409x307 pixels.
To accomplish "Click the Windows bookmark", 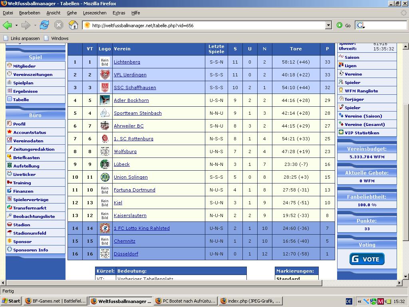I will (x=56, y=38).
